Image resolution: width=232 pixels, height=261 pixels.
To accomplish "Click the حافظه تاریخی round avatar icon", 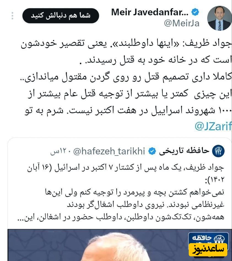I will pos(218,151).
